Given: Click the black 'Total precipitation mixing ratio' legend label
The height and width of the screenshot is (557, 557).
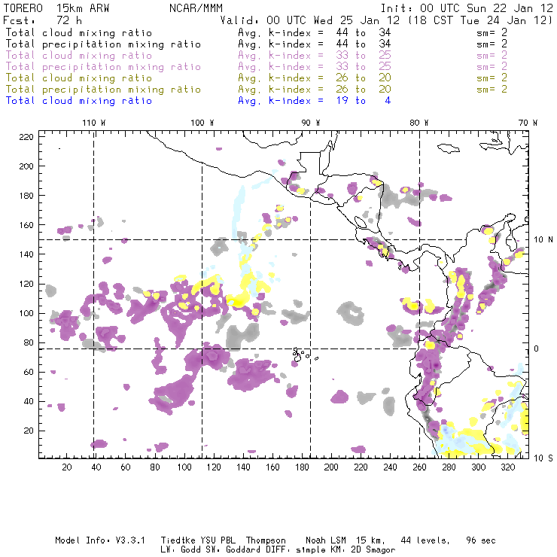Looking at the screenshot, I should click(x=103, y=44).
